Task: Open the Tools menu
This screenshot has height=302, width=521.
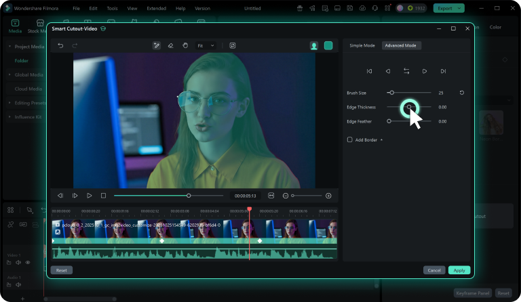Action: pyautogui.click(x=112, y=8)
